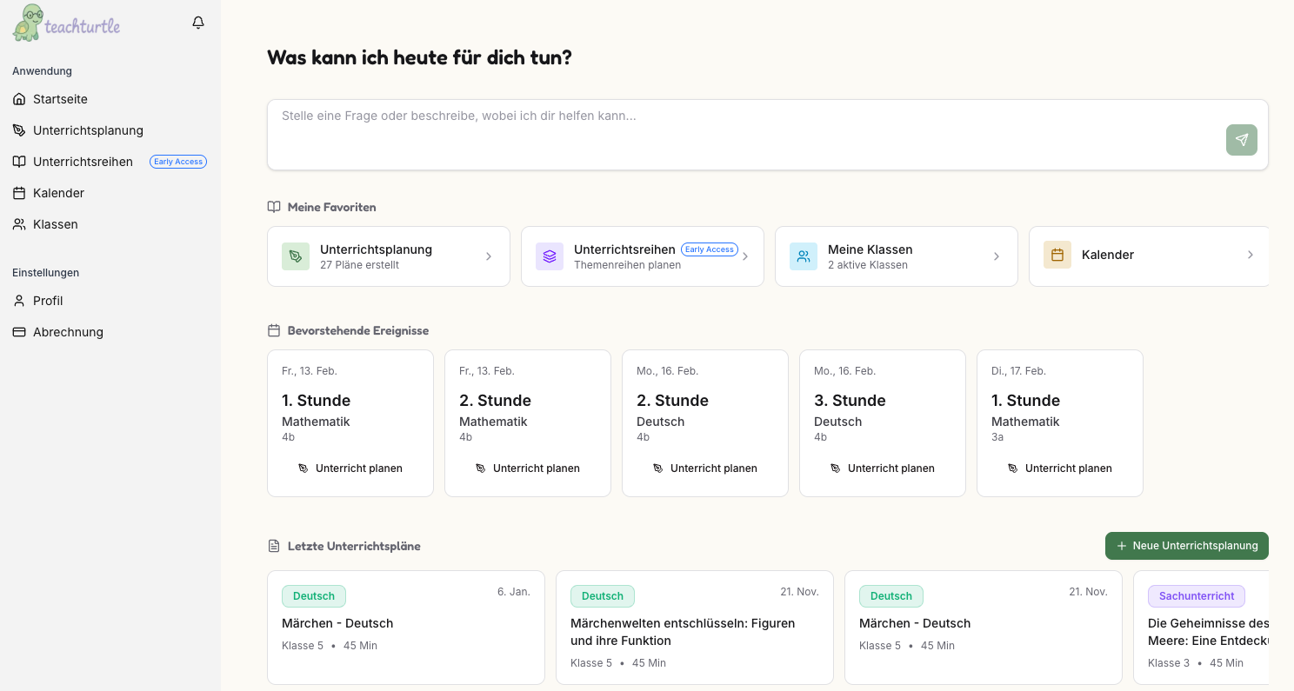Viewport: 1294px width, 691px height.
Task: Click the book icon beside Meine Favoriten
Action: (274, 207)
